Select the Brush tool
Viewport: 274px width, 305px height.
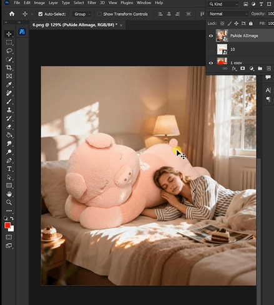(x=9, y=102)
